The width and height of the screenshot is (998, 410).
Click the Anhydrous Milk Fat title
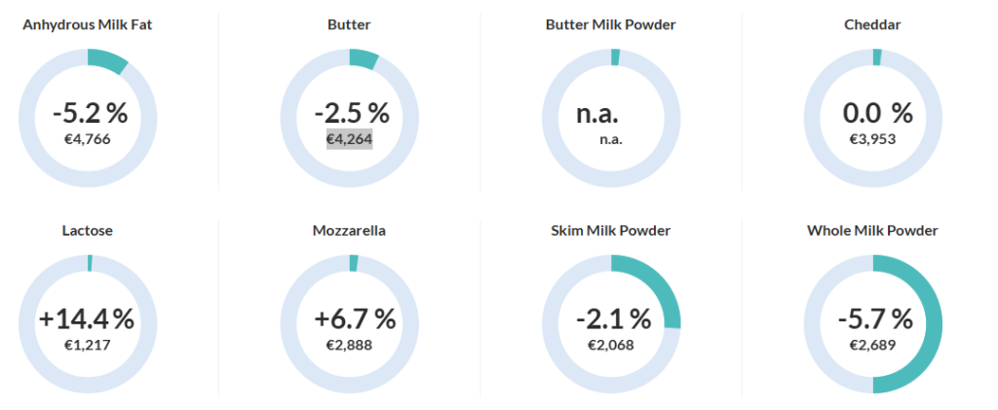point(88,24)
